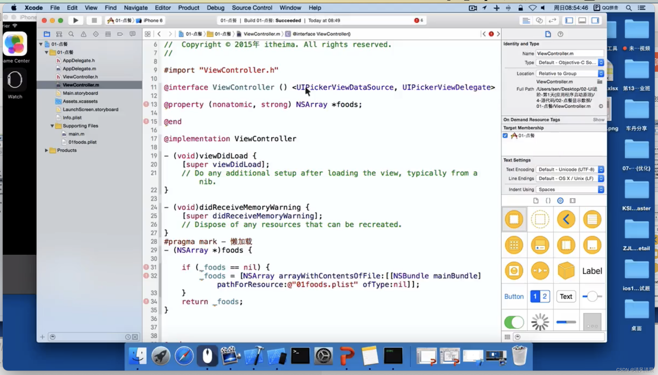Enable show On Demand Resource Tags

(x=599, y=120)
